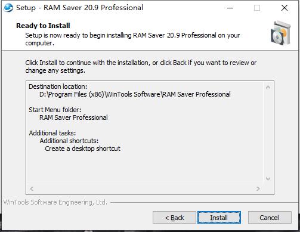The image size is (300, 232).
Task: Go back using the < Back button
Action: tap(174, 218)
